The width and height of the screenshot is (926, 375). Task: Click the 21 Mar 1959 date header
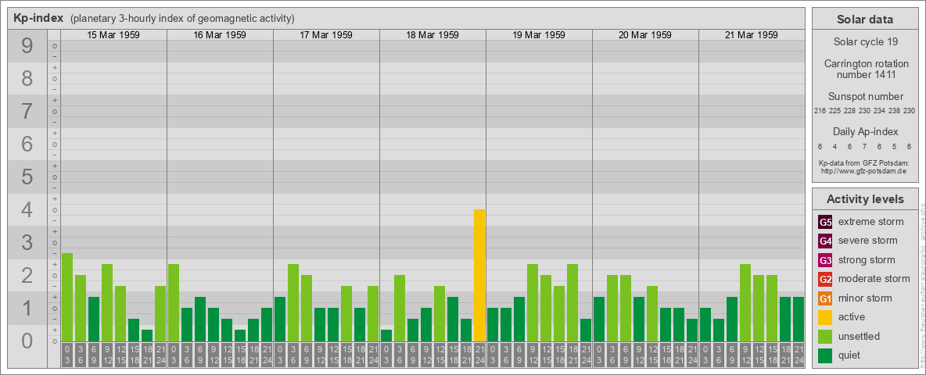coord(751,35)
